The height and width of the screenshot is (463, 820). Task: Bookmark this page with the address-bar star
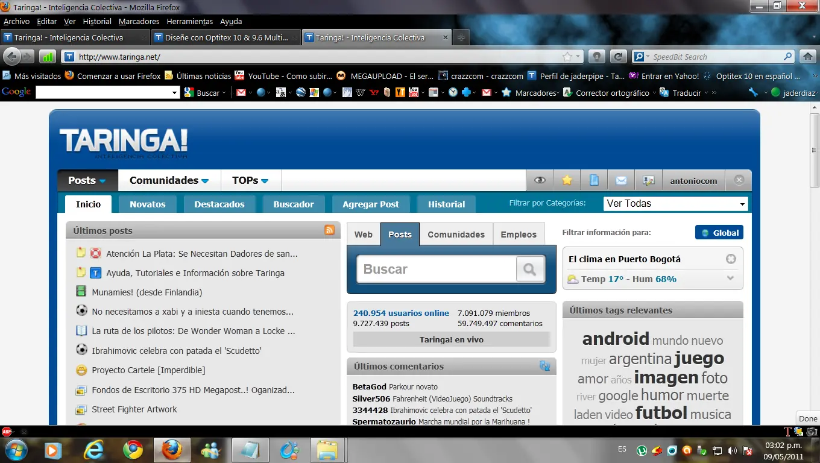(567, 57)
